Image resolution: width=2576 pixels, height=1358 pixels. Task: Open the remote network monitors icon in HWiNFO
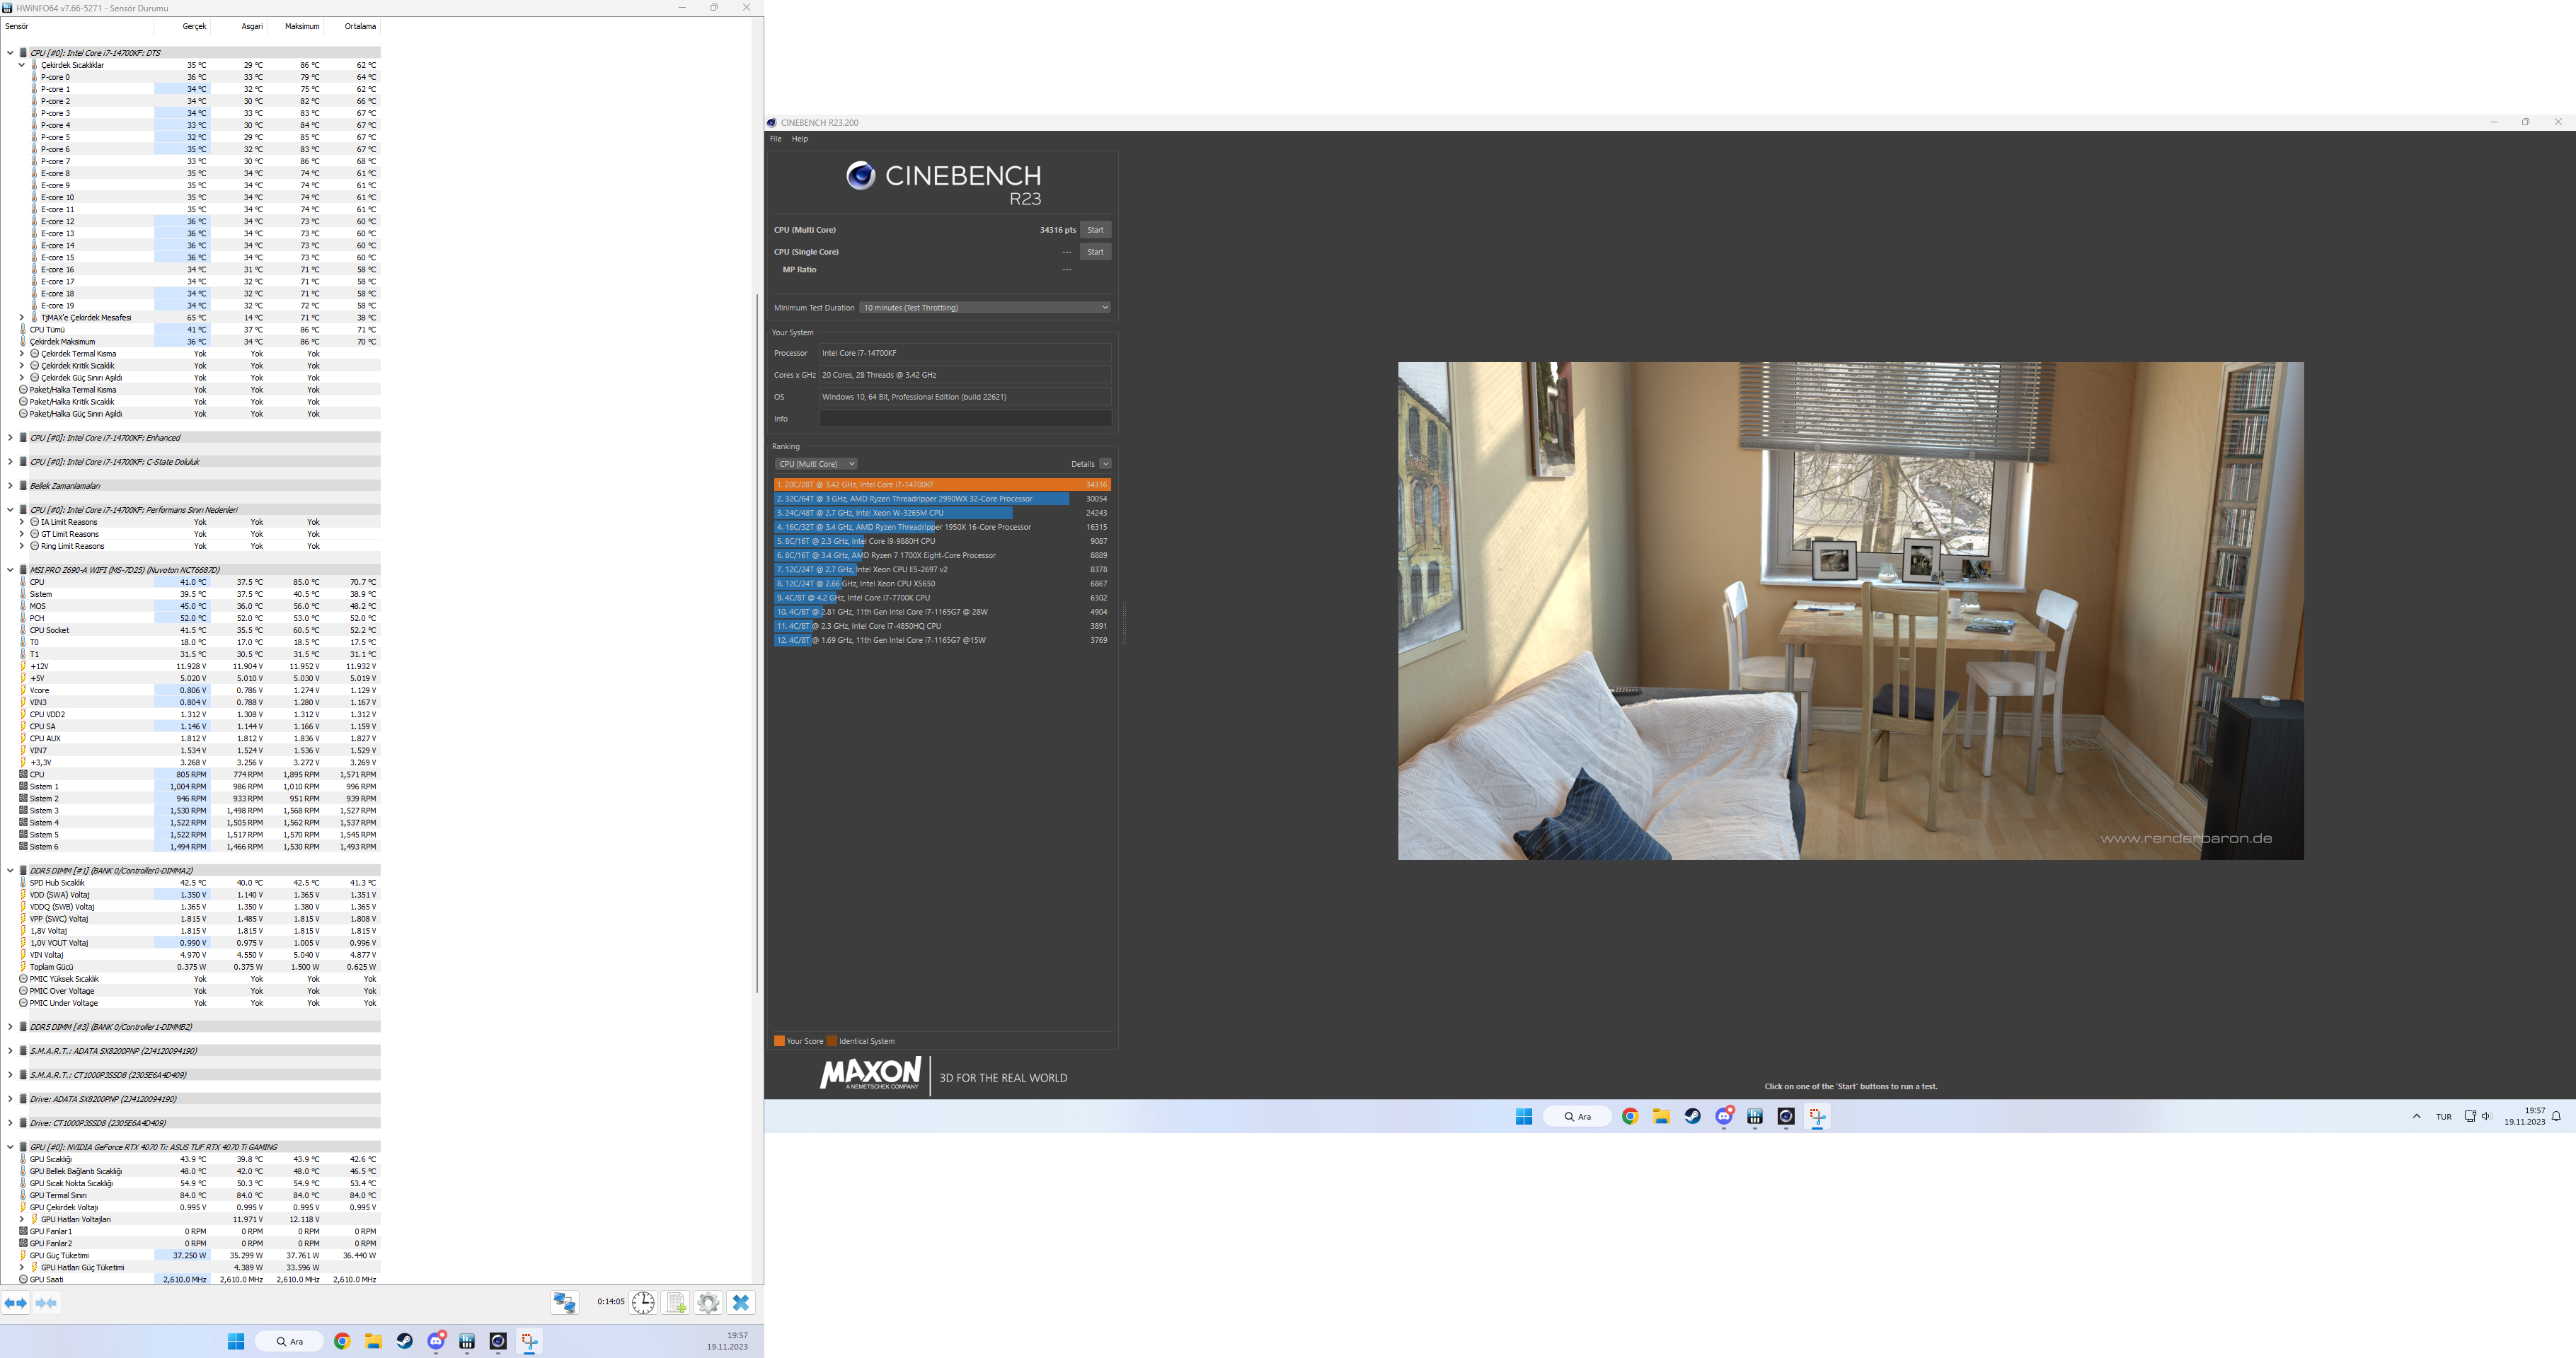[564, 1302]
